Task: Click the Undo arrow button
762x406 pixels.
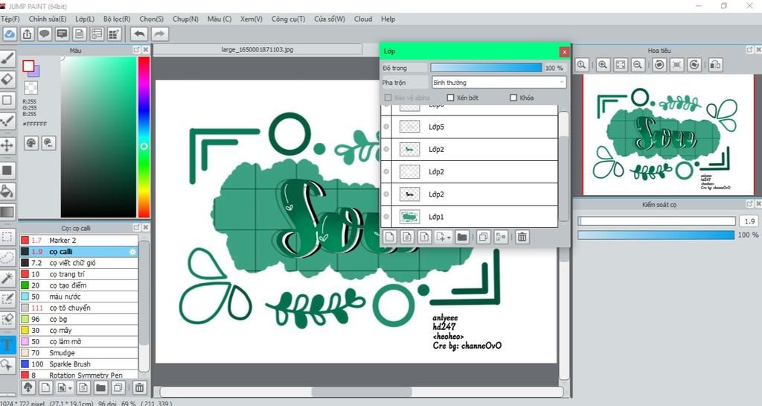Action: [x=139, y=34]
